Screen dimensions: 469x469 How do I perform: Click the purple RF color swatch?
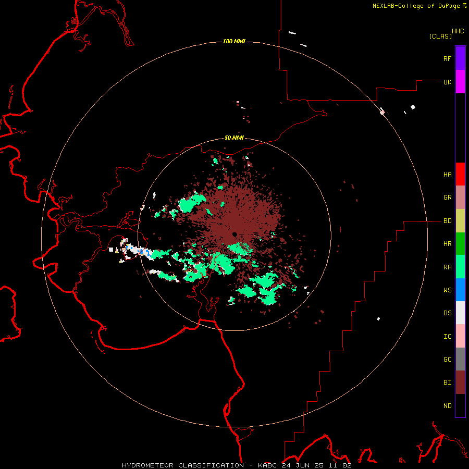pos(460,58)
